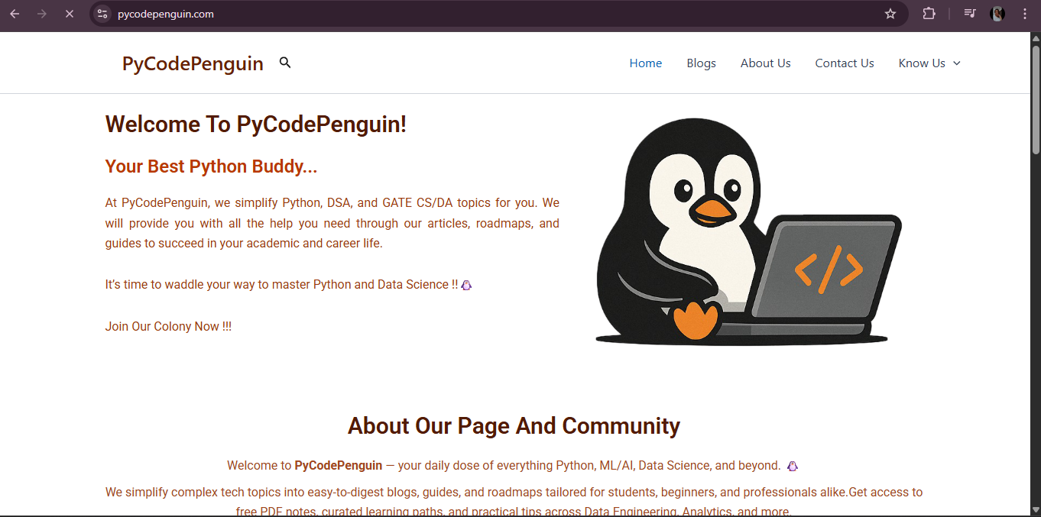
Task: Open site information icon in address bar
Action: coord(102,14)
